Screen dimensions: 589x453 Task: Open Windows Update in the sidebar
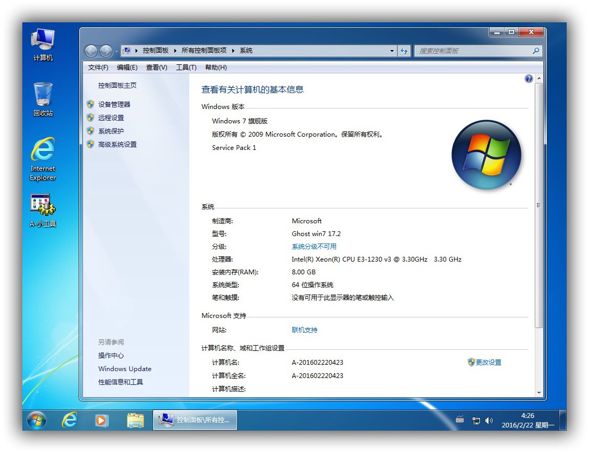click(125, 369)
